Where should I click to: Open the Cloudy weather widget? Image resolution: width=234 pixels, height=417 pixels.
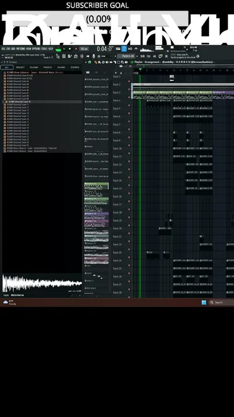point(10,302)
